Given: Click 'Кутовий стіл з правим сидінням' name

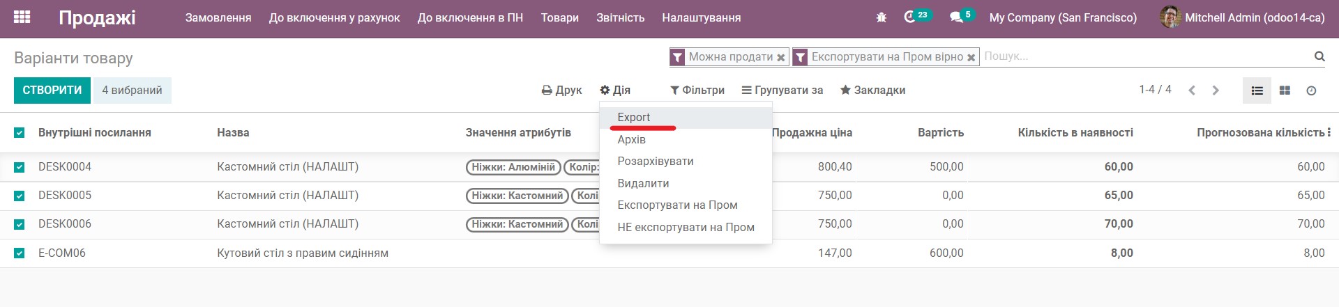Looking at the screenshot, I should (303, 253).
